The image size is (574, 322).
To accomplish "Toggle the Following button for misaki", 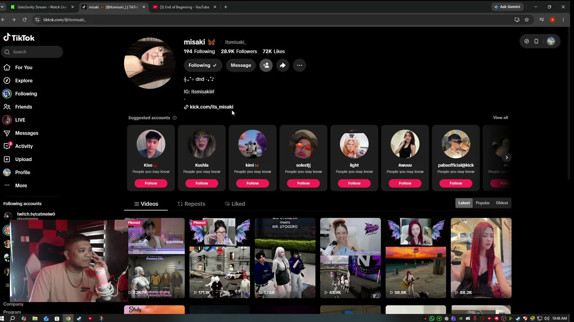I will [202, 65].
